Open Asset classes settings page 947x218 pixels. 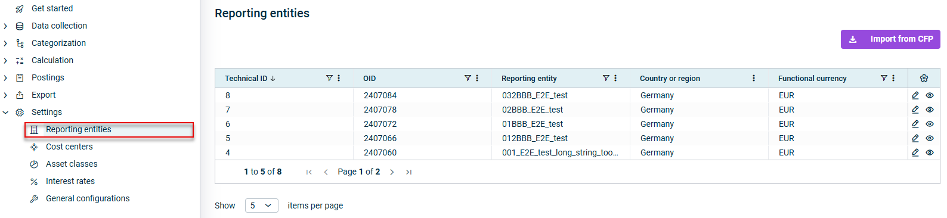[72, 164]
